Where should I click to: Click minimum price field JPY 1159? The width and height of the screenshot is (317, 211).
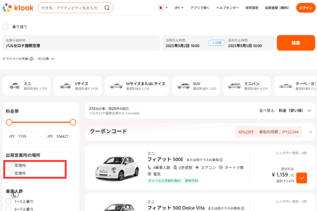coord(22,136)
